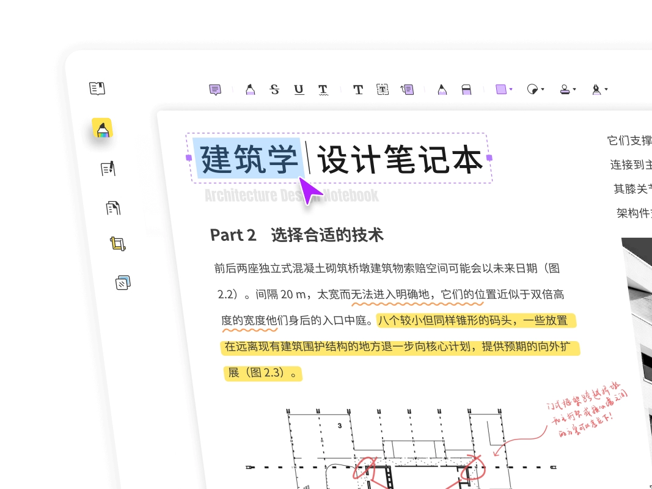This screenshot has width=652, height=489.
Task: Click highlighted line 在远离现有建筑围护结构
Action: click(400, 347)
